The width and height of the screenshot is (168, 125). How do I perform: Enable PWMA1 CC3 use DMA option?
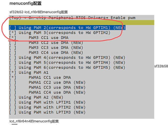coord(13,87)
